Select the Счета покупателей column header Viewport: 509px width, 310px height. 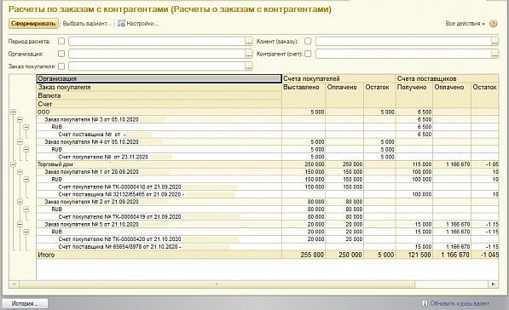click(x=338, y=78)
